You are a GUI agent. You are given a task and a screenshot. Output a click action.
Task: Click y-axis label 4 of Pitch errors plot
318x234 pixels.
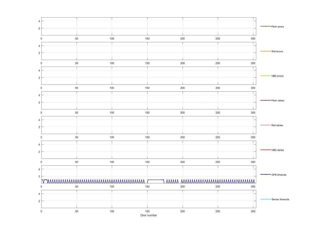point(39,21)
